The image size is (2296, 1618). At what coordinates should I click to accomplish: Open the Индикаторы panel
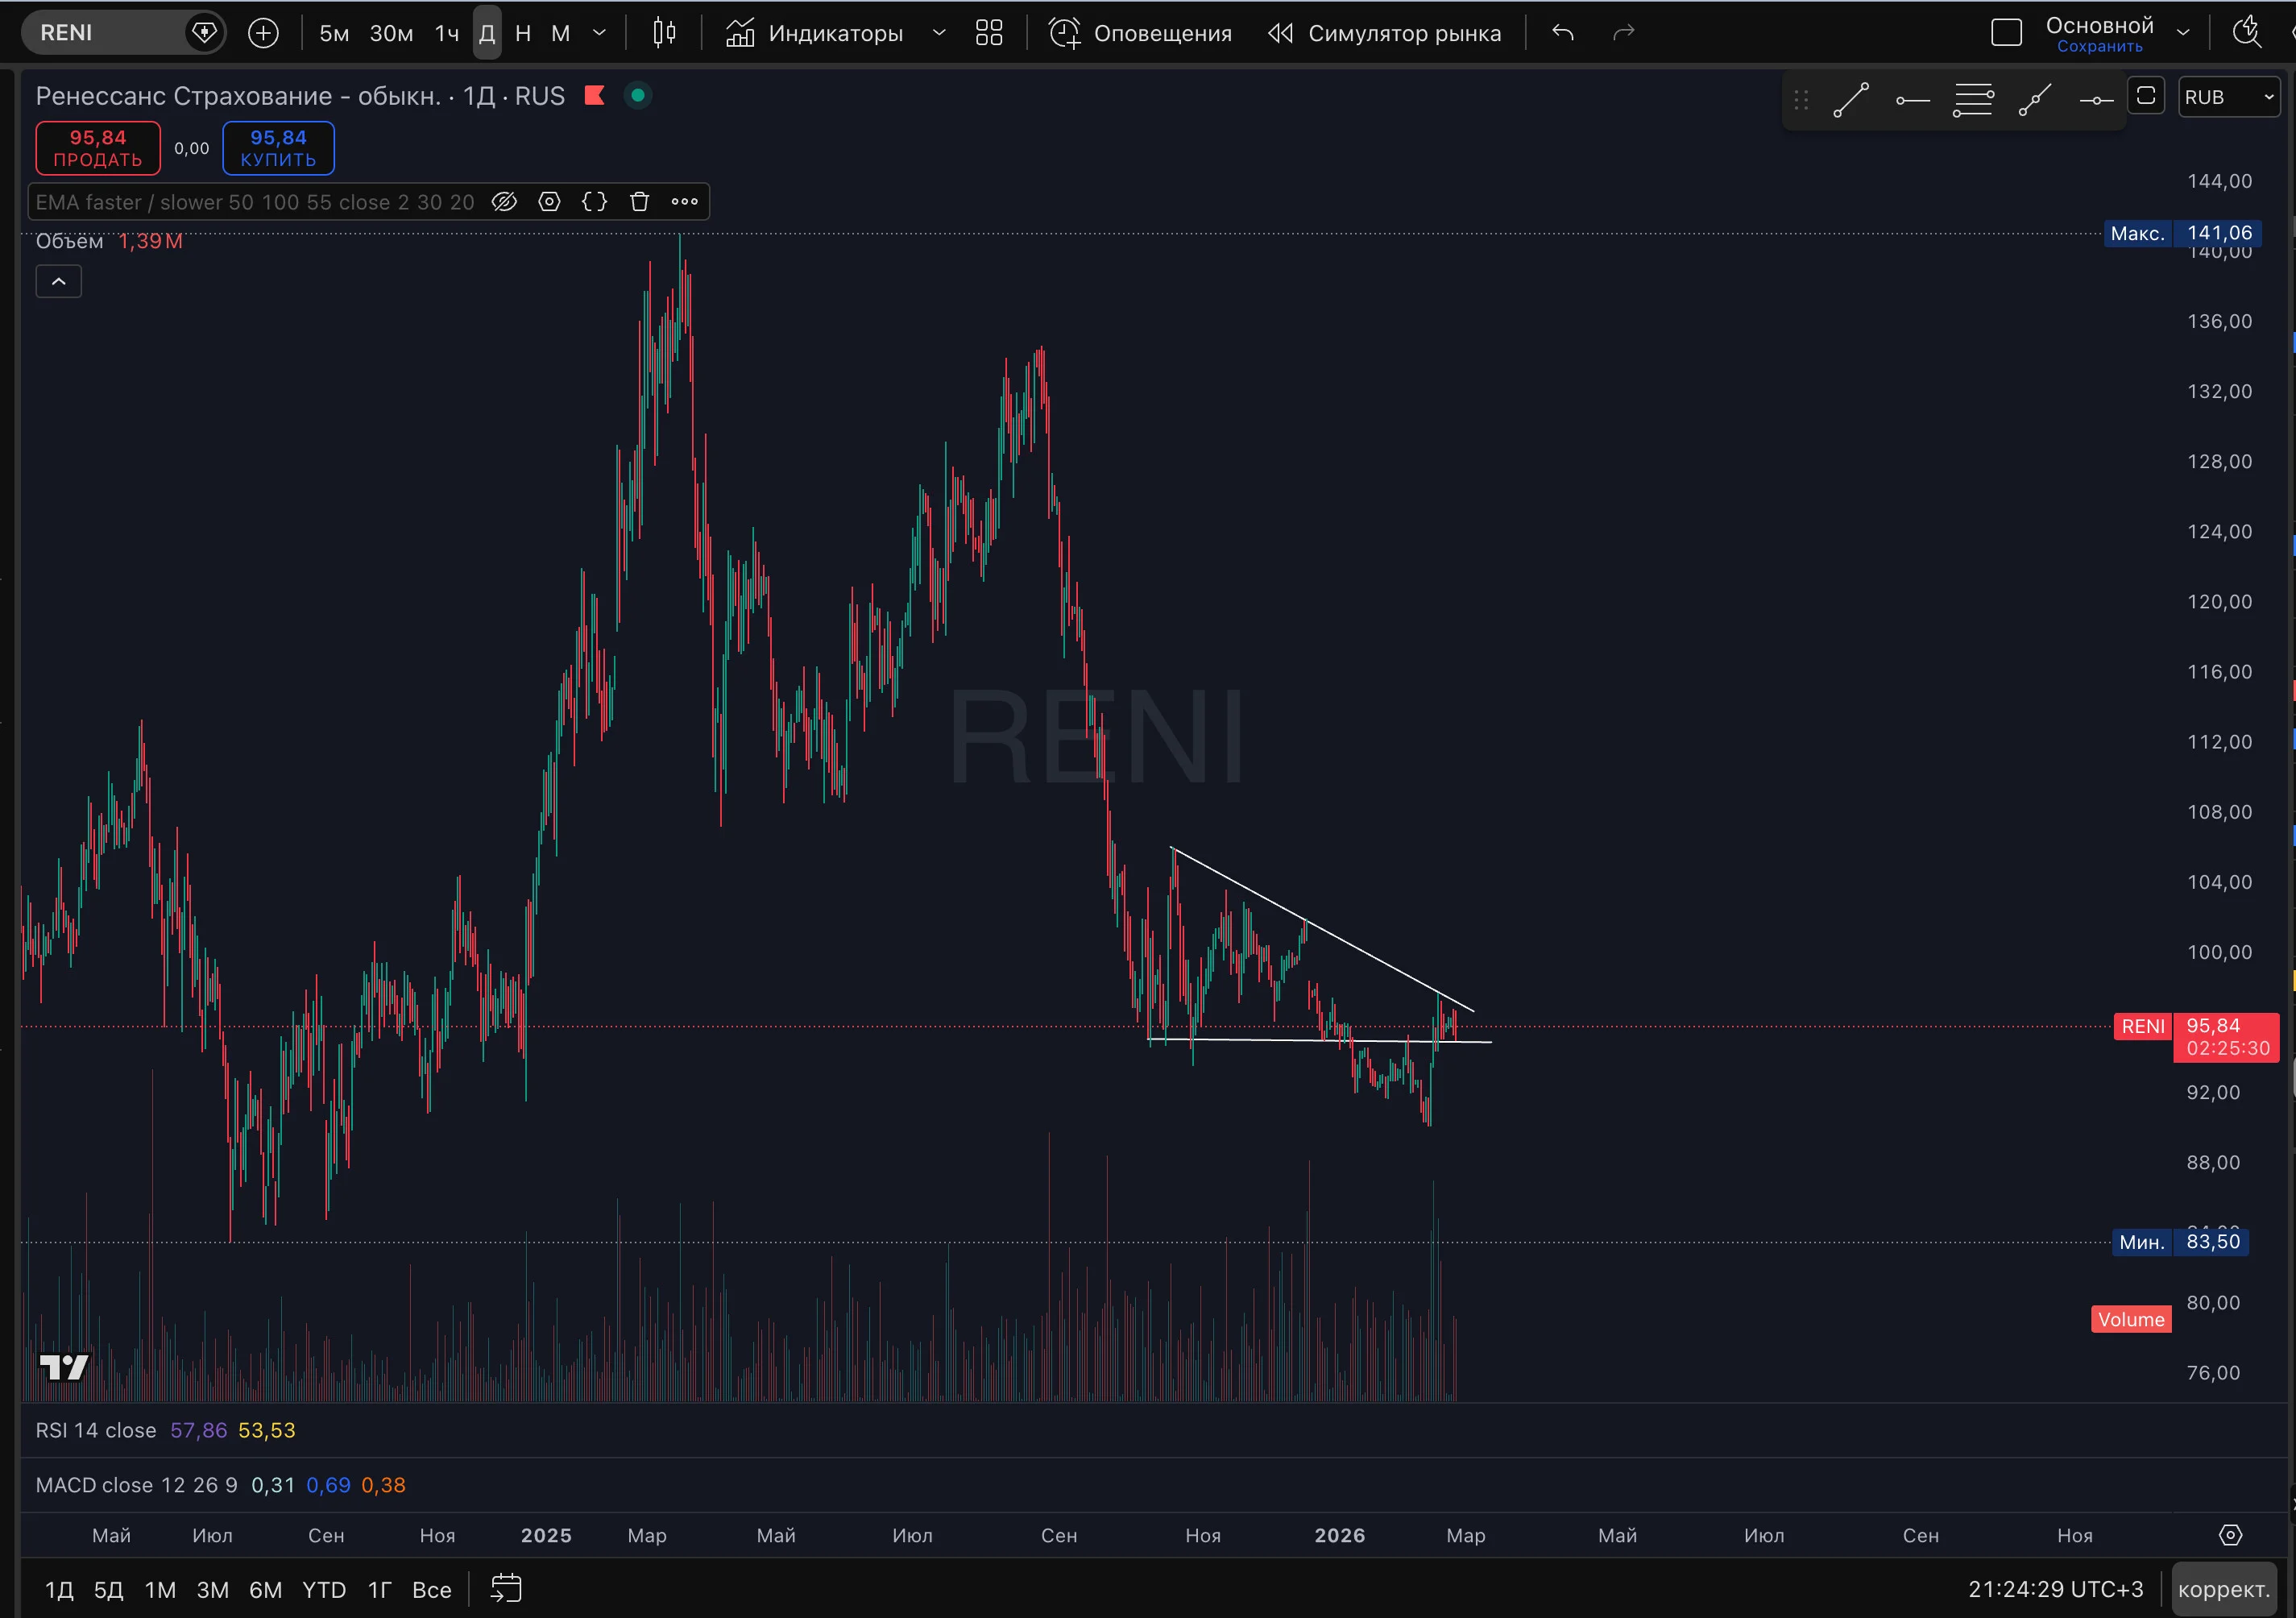point(814,33)
